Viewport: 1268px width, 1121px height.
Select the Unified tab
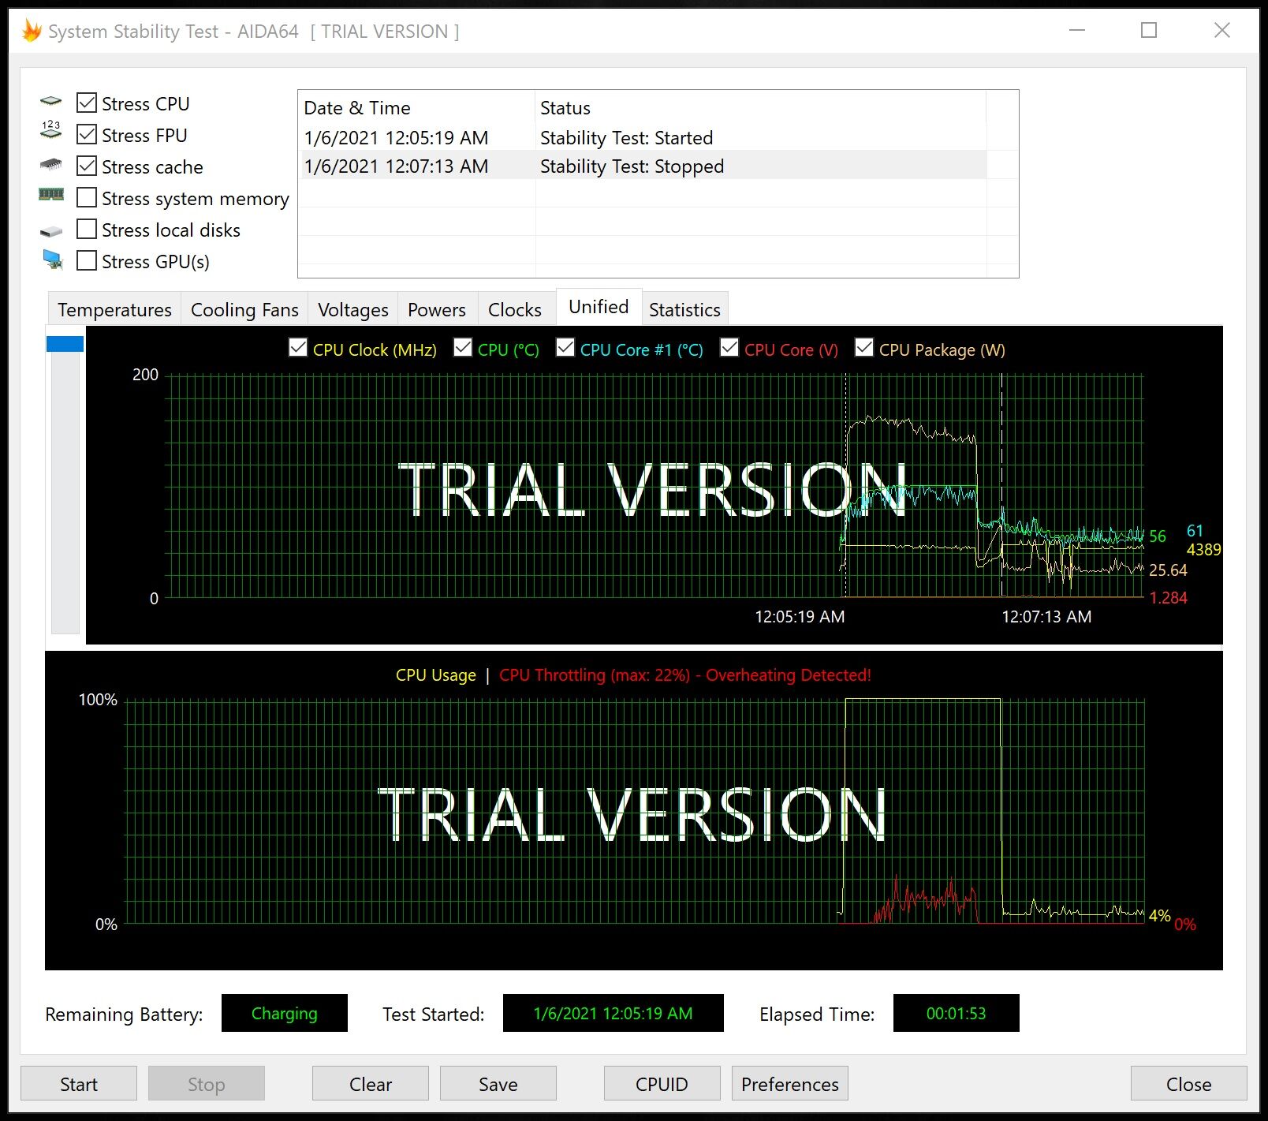[599, 307]
